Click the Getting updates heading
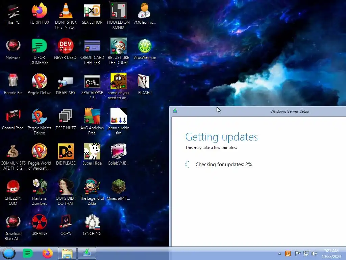The image size is (346, 260). click(221, 137)
